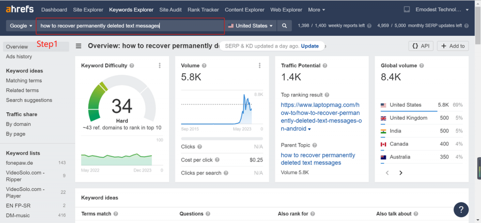The image size is (481, 223).
Task: Click help icon next to Clicks per search
Action: point(226,173)
